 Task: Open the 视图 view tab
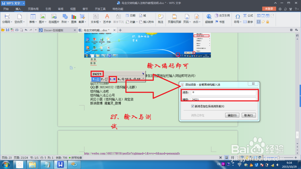click(x=73, y=9)
